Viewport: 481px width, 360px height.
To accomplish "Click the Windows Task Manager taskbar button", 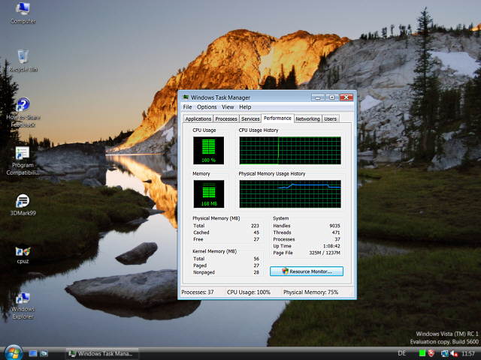I will (102, 353).
